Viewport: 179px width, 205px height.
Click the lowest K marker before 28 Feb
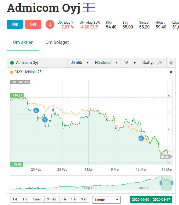click(x=45, y=120)
